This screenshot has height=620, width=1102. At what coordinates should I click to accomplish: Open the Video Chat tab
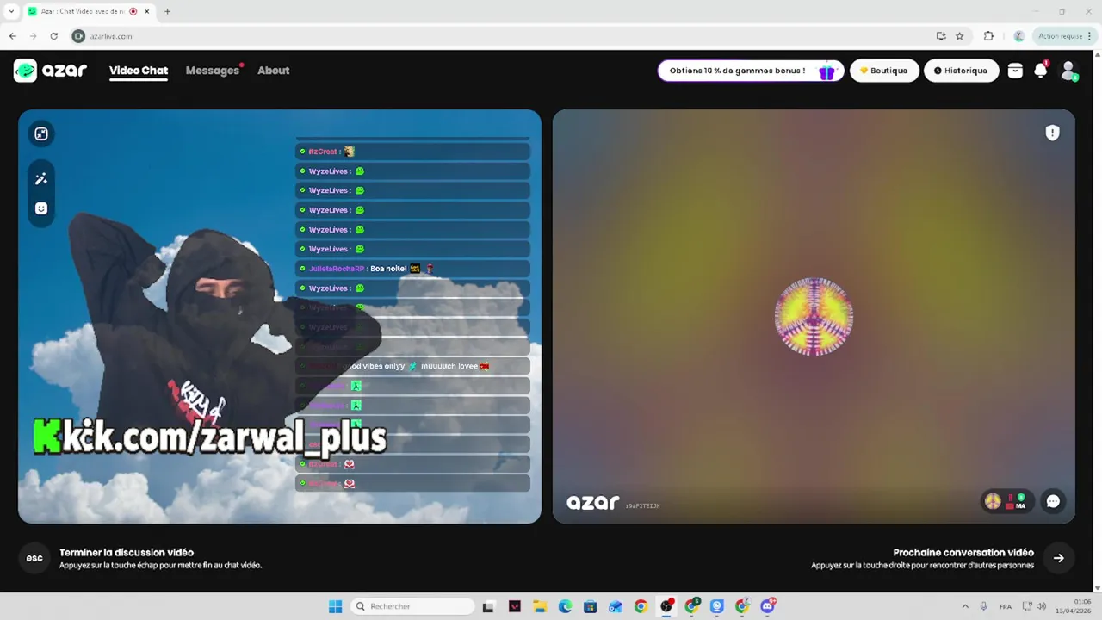139,71
